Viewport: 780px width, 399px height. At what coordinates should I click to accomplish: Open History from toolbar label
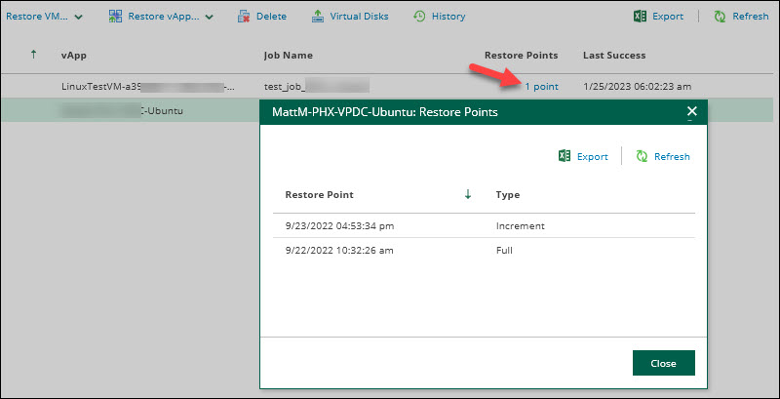(x=448, y=17)
